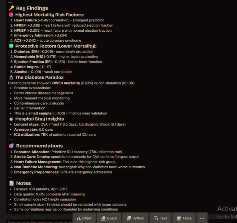Add a Text block
237x223 pixels.
pos(160,218)
